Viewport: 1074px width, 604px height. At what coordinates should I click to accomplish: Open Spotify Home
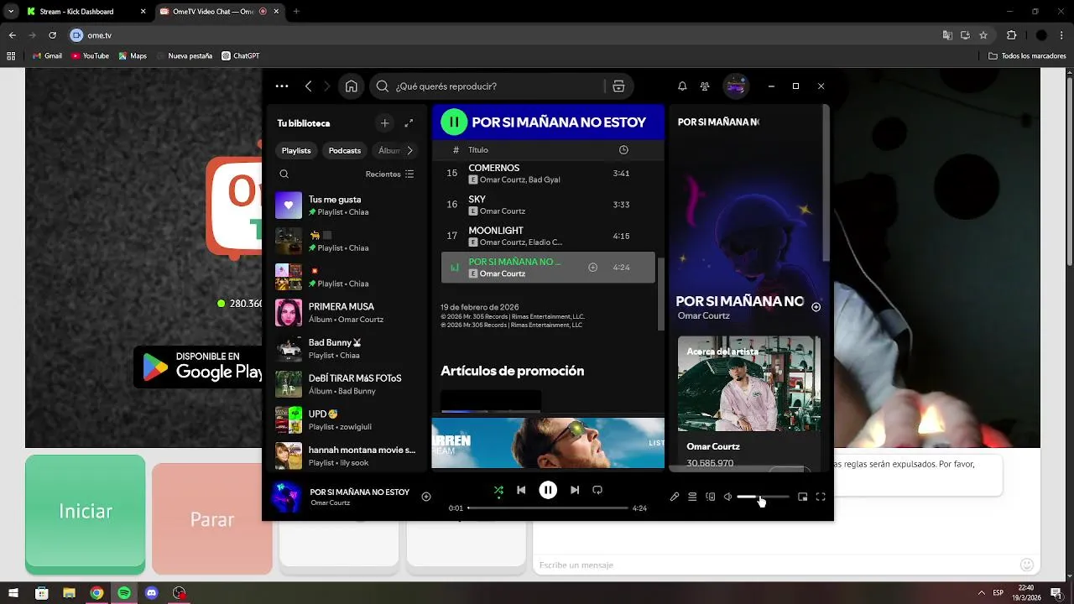352,86
